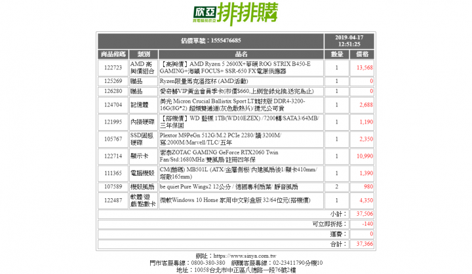Screen dimensions: 472x274
Task: Select product code 111365
Action: [113, 173]
